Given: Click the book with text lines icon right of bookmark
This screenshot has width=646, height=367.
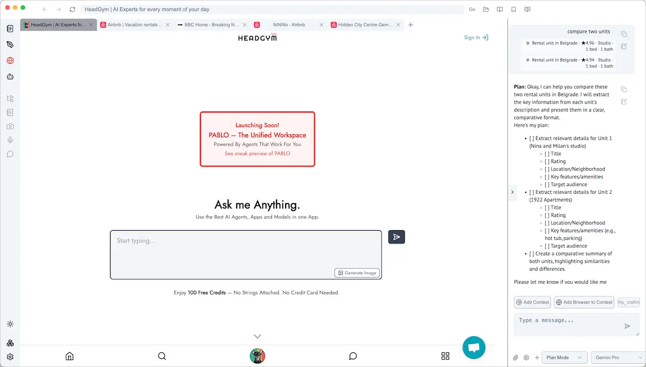Looking at the screenshot, I should click(527, 9).
